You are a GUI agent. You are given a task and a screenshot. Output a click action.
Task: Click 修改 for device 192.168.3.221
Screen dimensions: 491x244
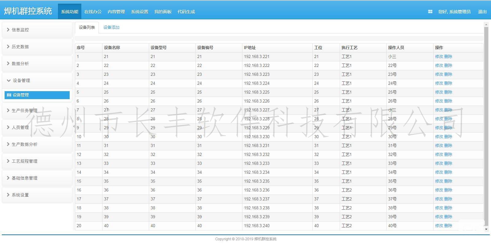click(439, 56)
